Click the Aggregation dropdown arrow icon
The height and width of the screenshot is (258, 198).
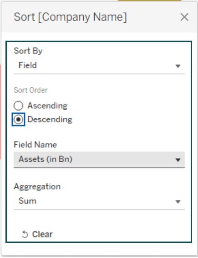[x=178, y=201]
